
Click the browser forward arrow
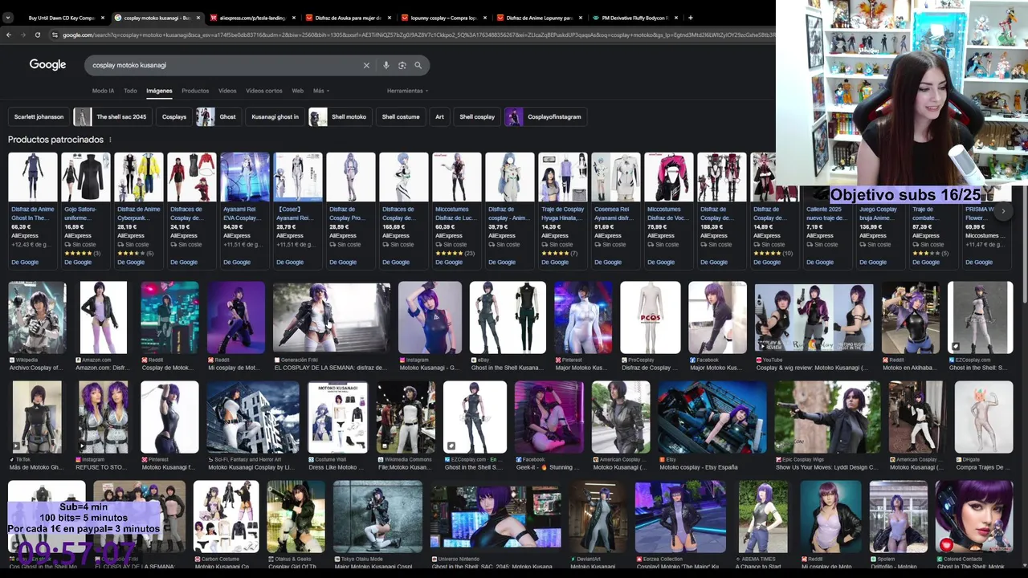click(22, 35)
